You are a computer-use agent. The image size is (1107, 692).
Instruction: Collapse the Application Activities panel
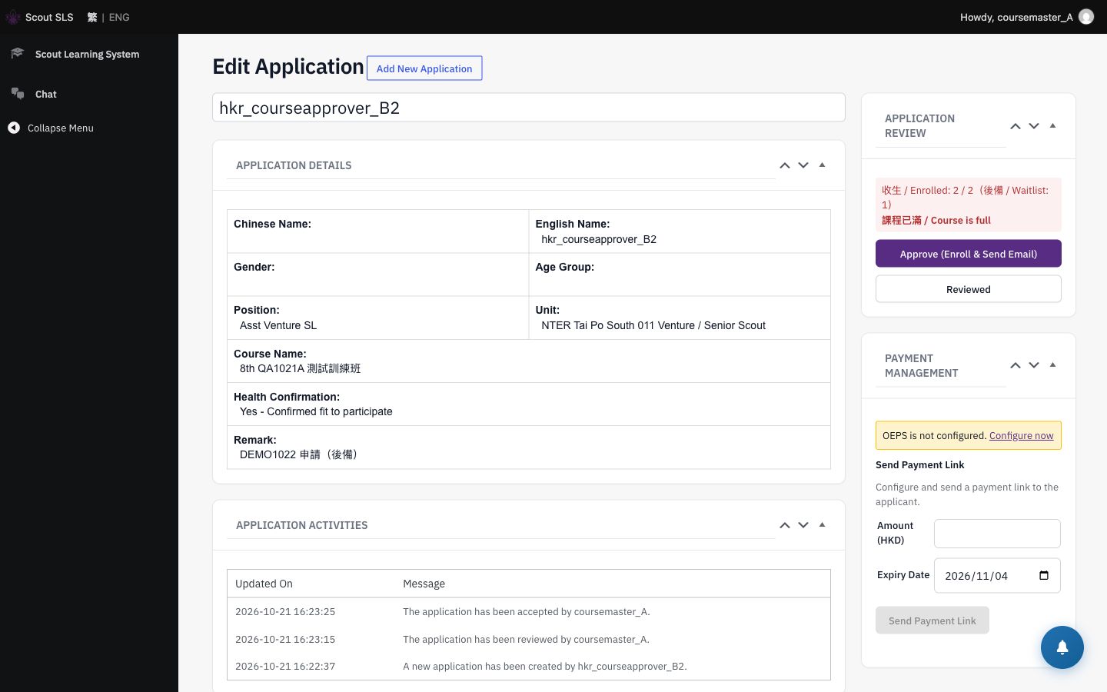(x=823, y=524)
